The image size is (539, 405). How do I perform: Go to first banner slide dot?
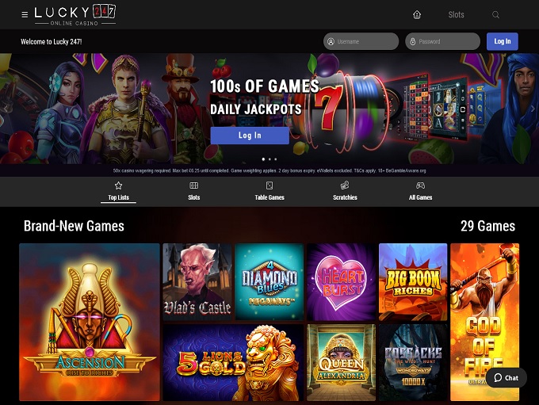263,159
